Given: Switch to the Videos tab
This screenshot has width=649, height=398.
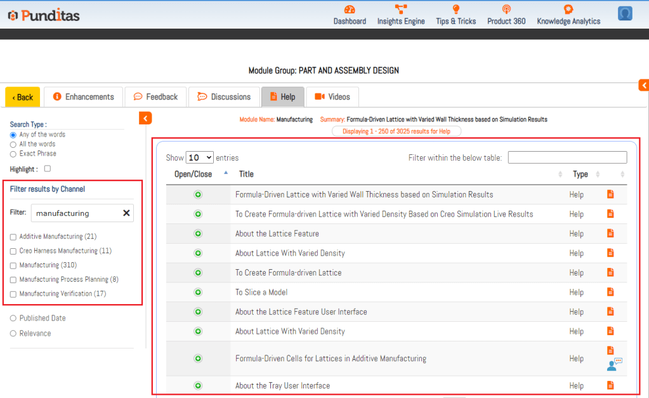Looking at the screenshot, I should 332,97.
